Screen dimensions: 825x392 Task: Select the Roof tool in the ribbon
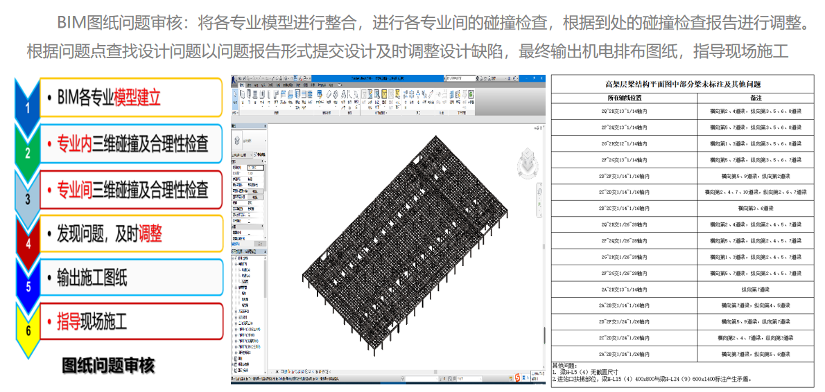[276, 98]
